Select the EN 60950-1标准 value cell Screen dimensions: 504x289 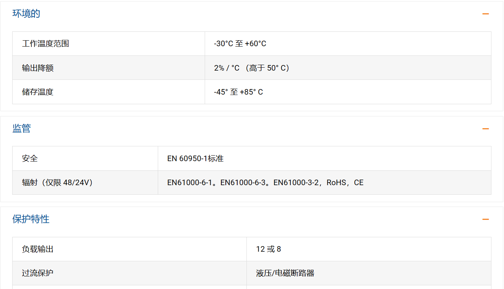[195, 159]
